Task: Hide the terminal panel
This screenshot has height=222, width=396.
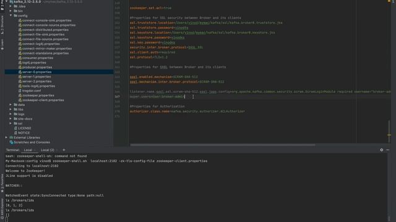Action: coord(388,150)
